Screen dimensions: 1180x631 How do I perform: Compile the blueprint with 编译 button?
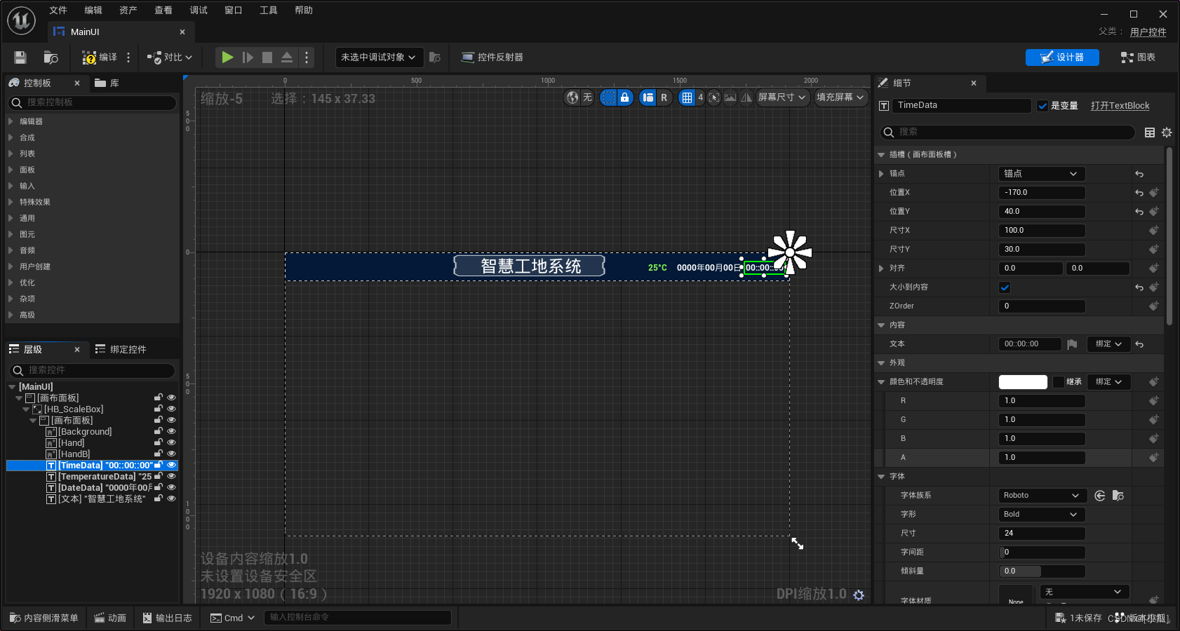pos(100,57)
